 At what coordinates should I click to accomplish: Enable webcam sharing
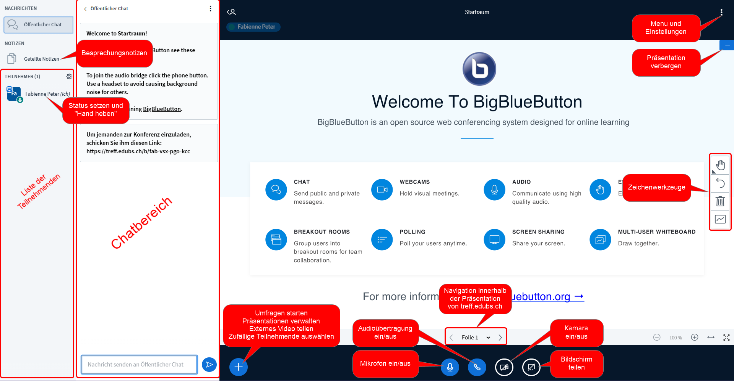coord(504,367)
